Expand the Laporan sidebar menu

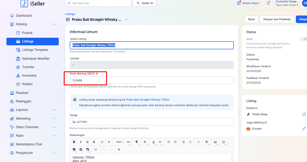tap(54, 110)
